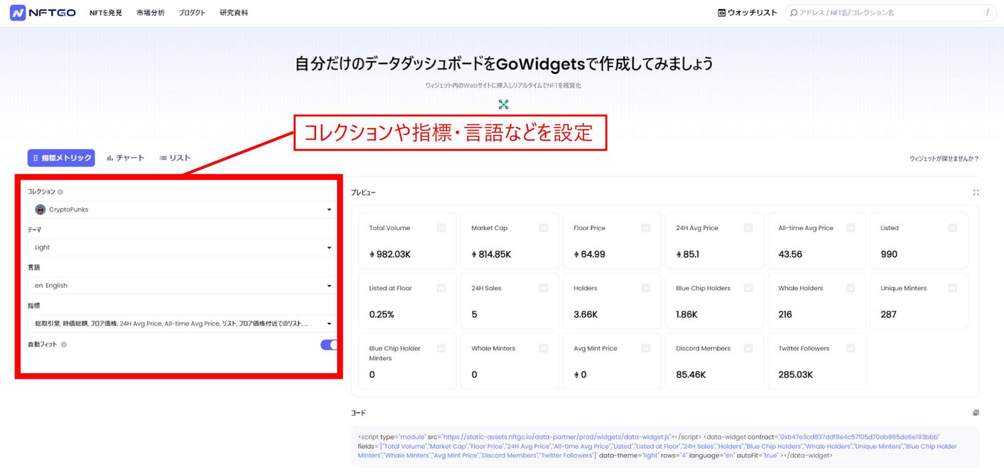Expand the preview to fullscreen
The image size is (1004, 475).
click(976, 192)
